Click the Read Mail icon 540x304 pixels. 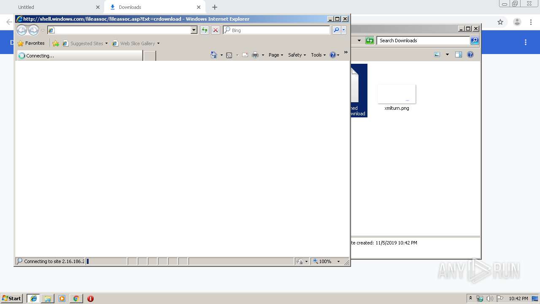(245, 55)
